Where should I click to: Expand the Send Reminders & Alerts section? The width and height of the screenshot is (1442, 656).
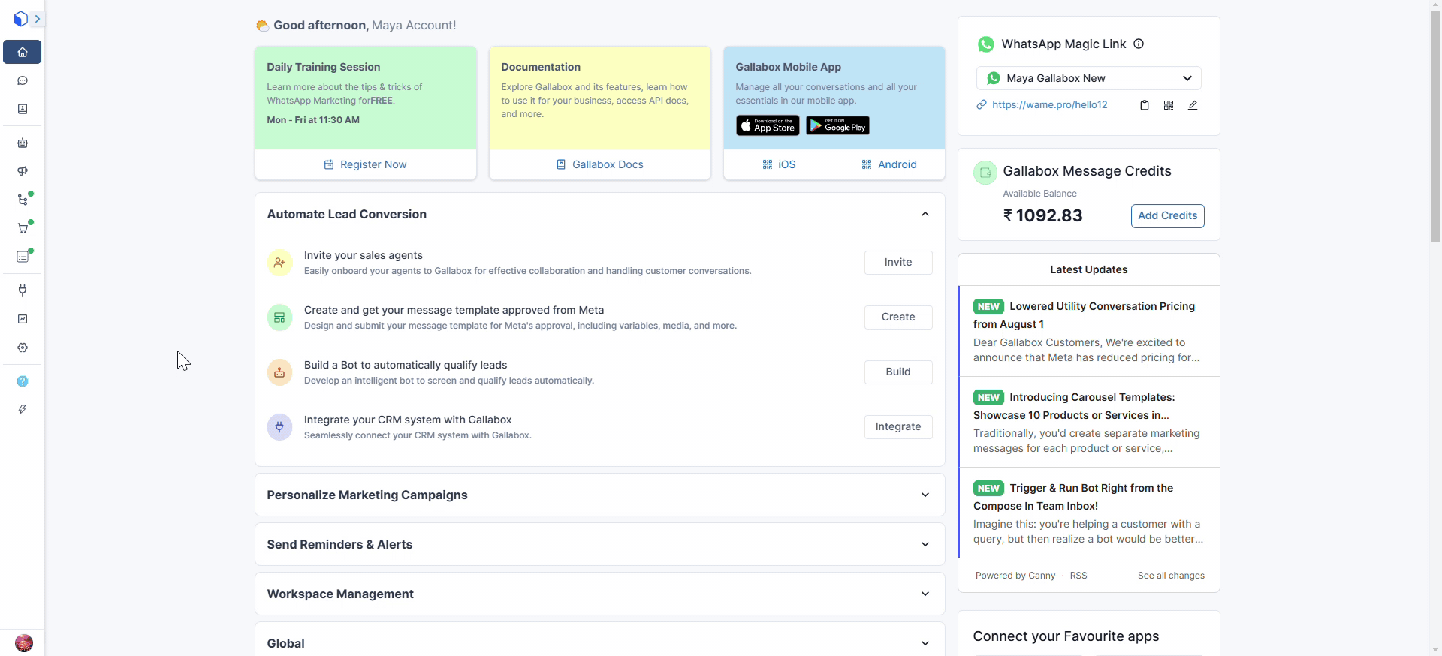pyautogui.click(x=925, y=544)
